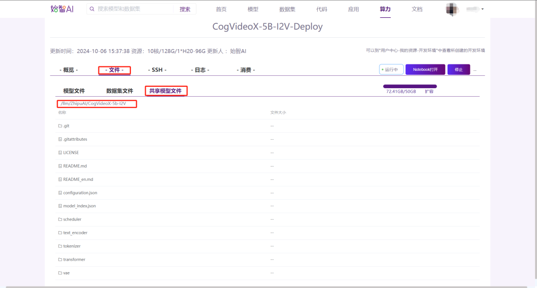Go to 首页 in the top navigation
This screenshot has width=537, height=288.
point(221,9)
